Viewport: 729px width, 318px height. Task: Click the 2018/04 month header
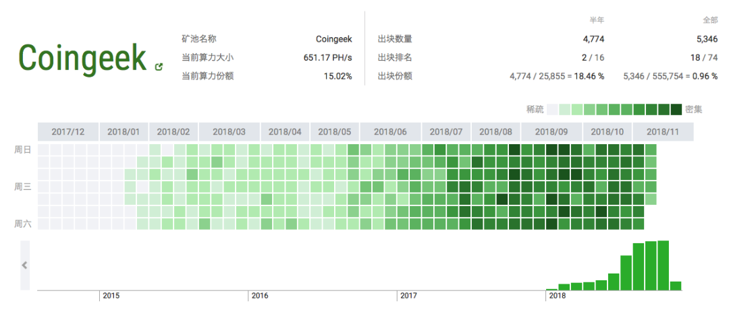click(285, 132)
